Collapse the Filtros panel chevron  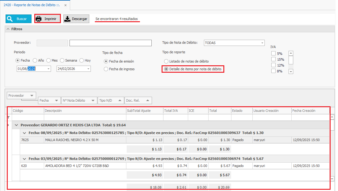8,29
